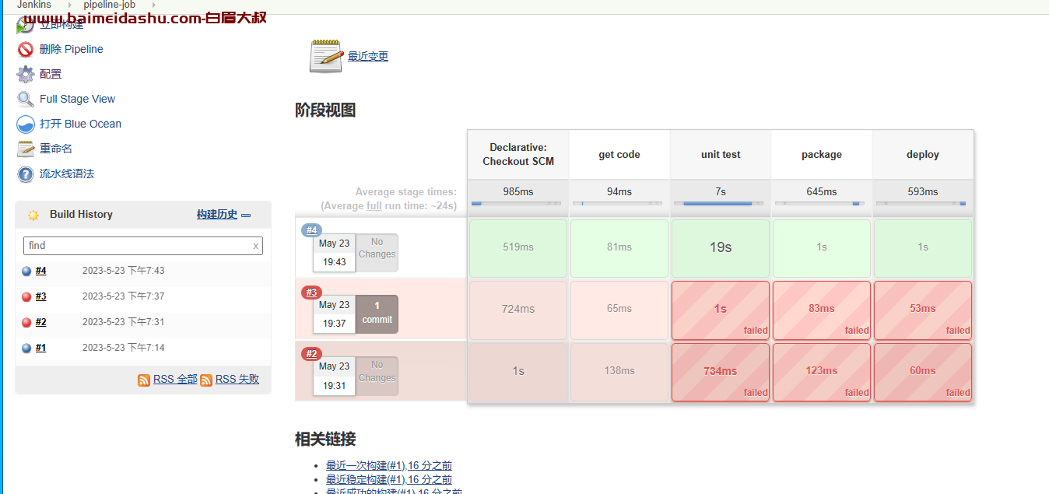Screen dimensions: 1049x494
Task: Open Full Stage View from sidebar
Action: [77, 99]
